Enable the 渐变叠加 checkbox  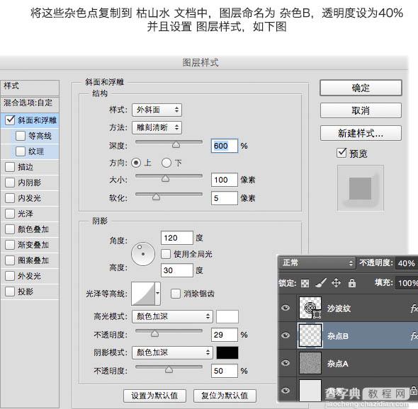point(10,245)
